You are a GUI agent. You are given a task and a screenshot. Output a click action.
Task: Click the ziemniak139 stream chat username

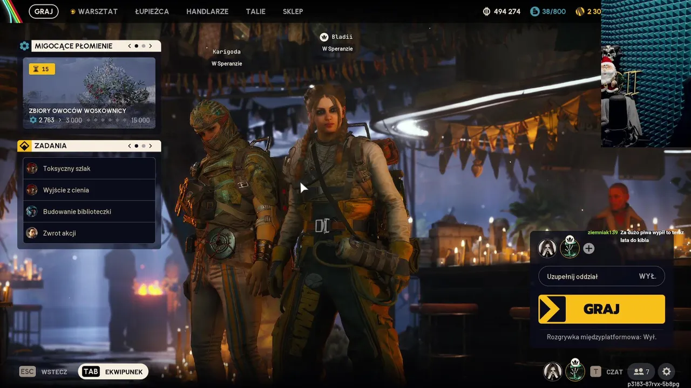point(602,232)
